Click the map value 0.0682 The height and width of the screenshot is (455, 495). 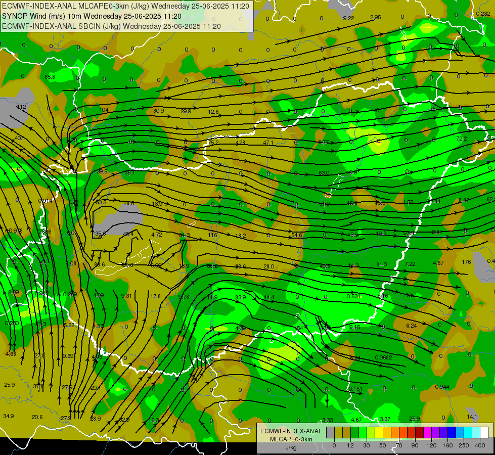pos(384,357)
